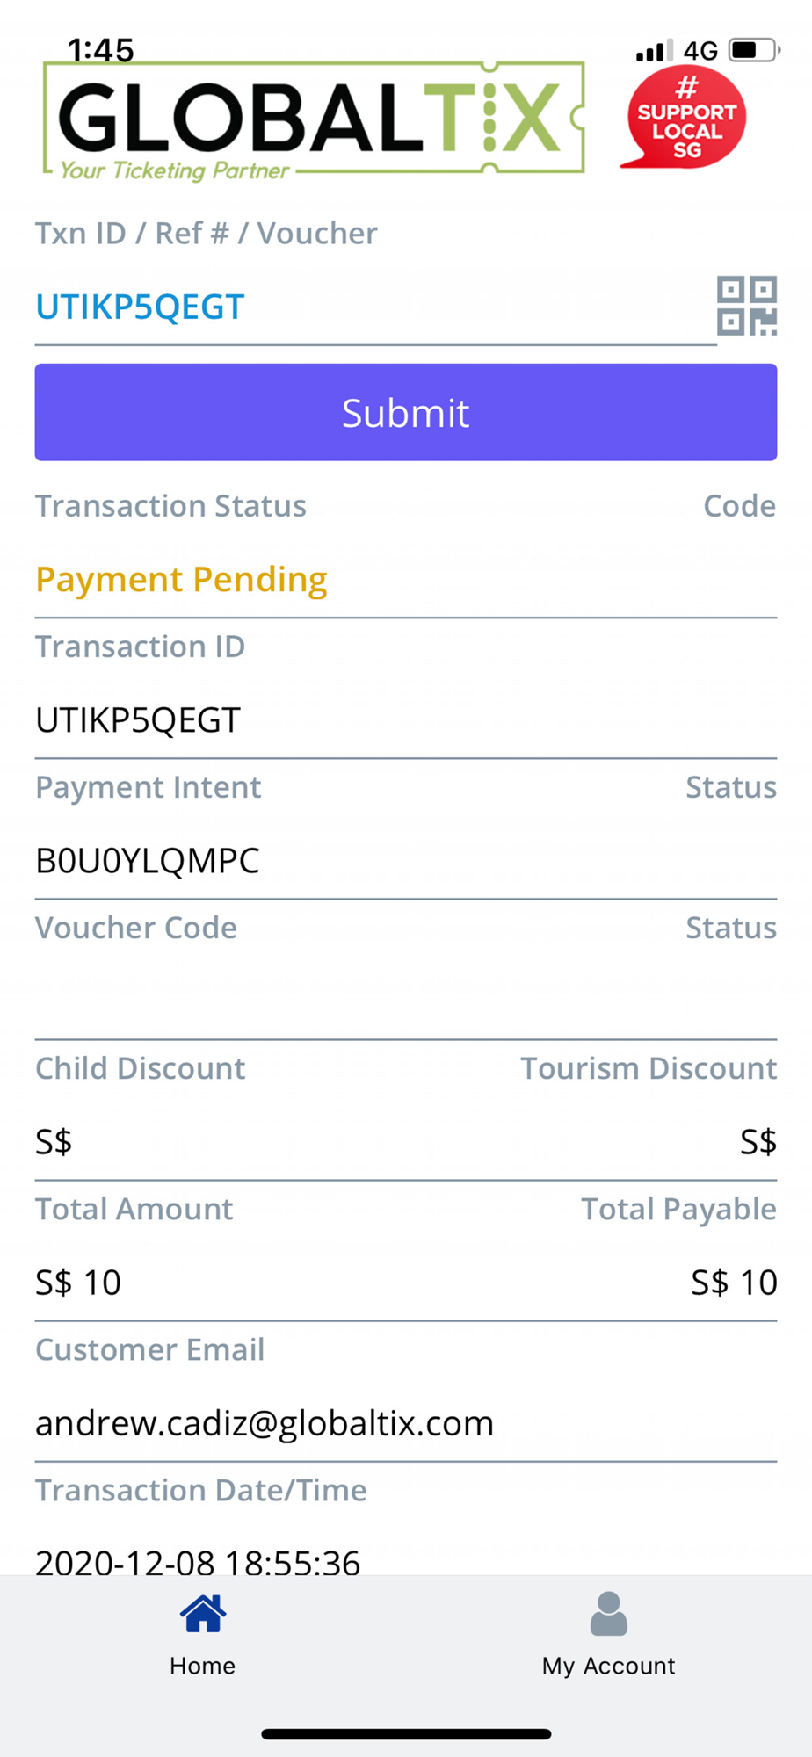Tap the cellular signal bars icon

[x=654, y=50]
